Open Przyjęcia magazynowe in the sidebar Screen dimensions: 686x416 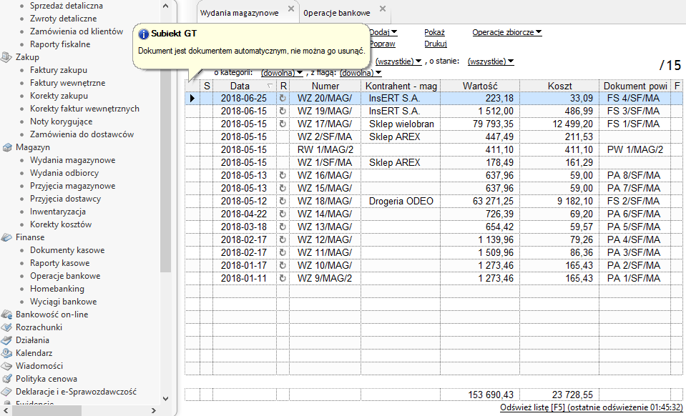click(x=72, y=186)
